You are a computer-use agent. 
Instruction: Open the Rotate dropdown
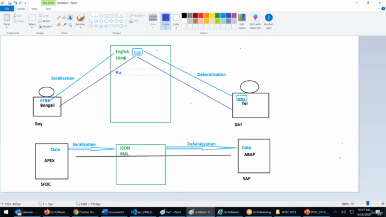46,27
